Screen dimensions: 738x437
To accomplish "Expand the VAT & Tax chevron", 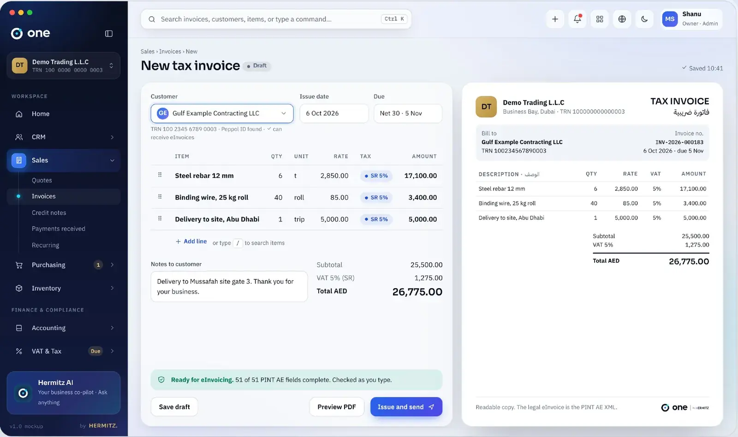I will pos(112,351).
